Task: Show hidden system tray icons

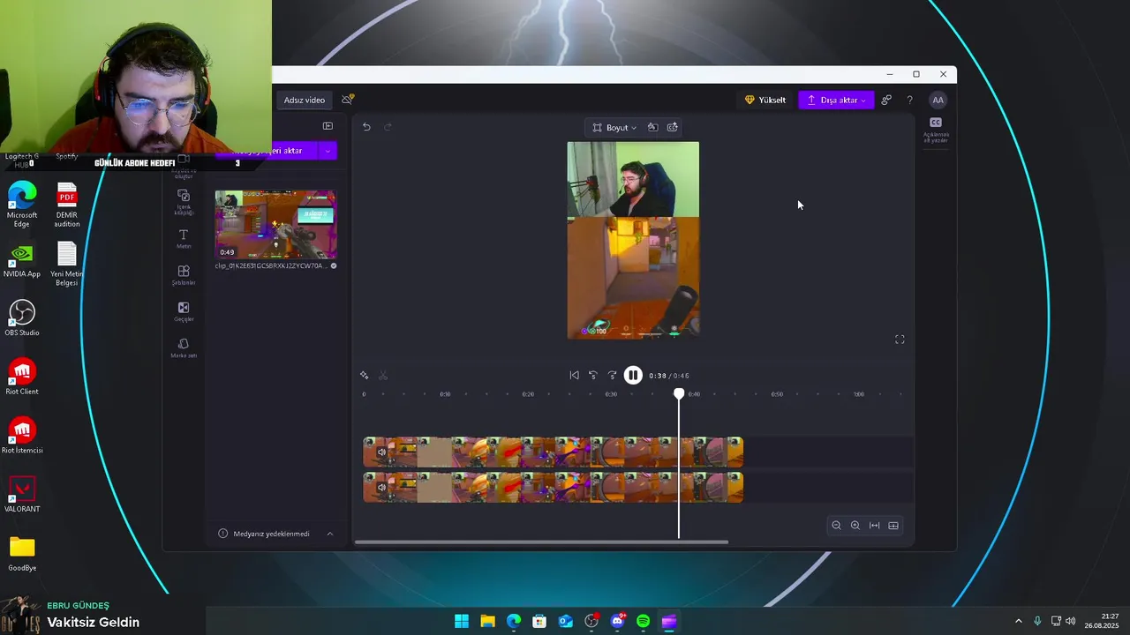Action: pos(1018,622)
